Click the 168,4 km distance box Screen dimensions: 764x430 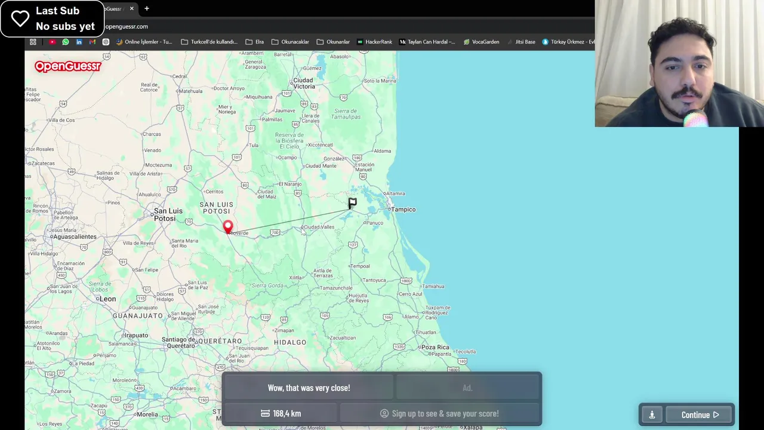click(x=281, y=413)
